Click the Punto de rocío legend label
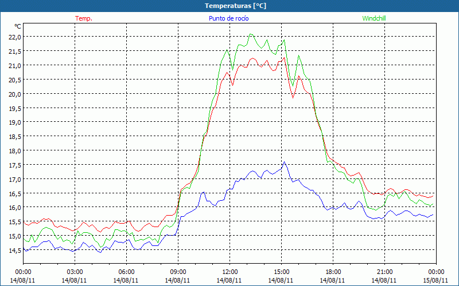The width and height of the screenshot is (459, 286). (228, 18)
